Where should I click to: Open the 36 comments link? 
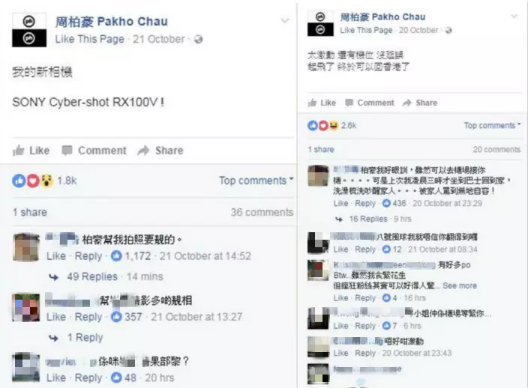(262, 212)
